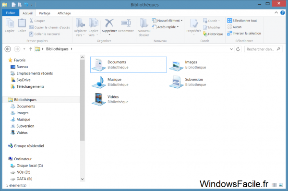The width and height of the screenshot is (288, 191).
Task: Select Images in the navigation tree
Action: [x=20, y=113]
